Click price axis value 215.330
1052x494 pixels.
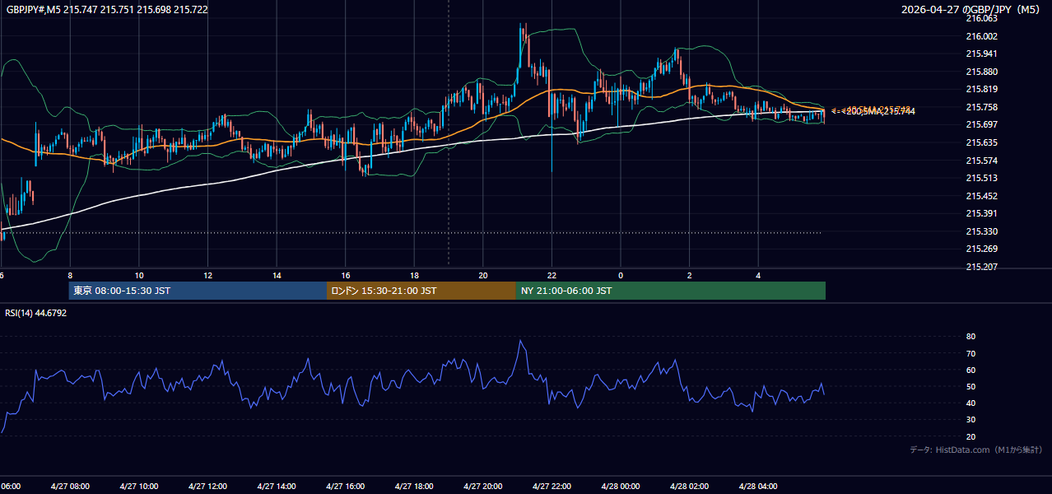pos(981,231)
